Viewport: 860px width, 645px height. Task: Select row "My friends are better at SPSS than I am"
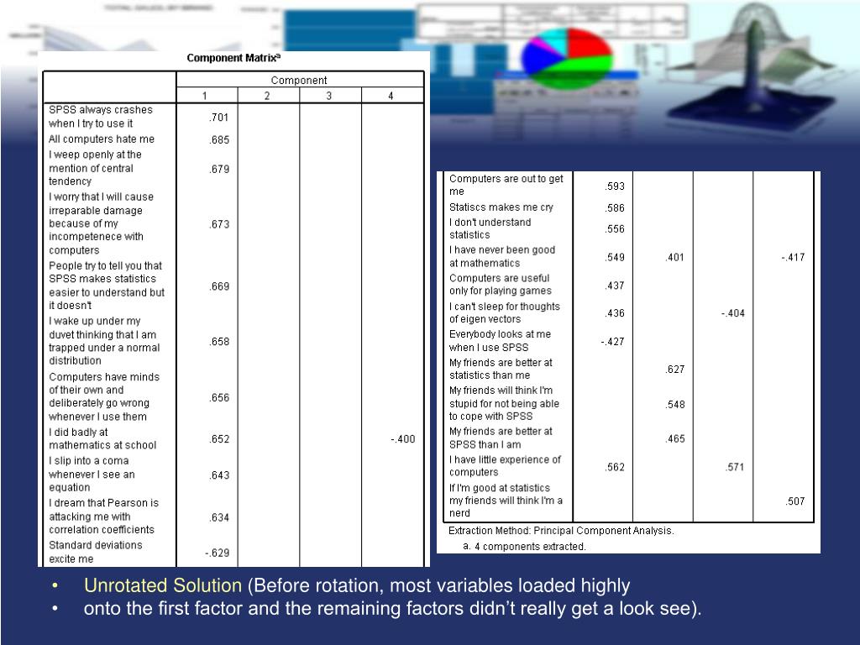pos(501,438)
